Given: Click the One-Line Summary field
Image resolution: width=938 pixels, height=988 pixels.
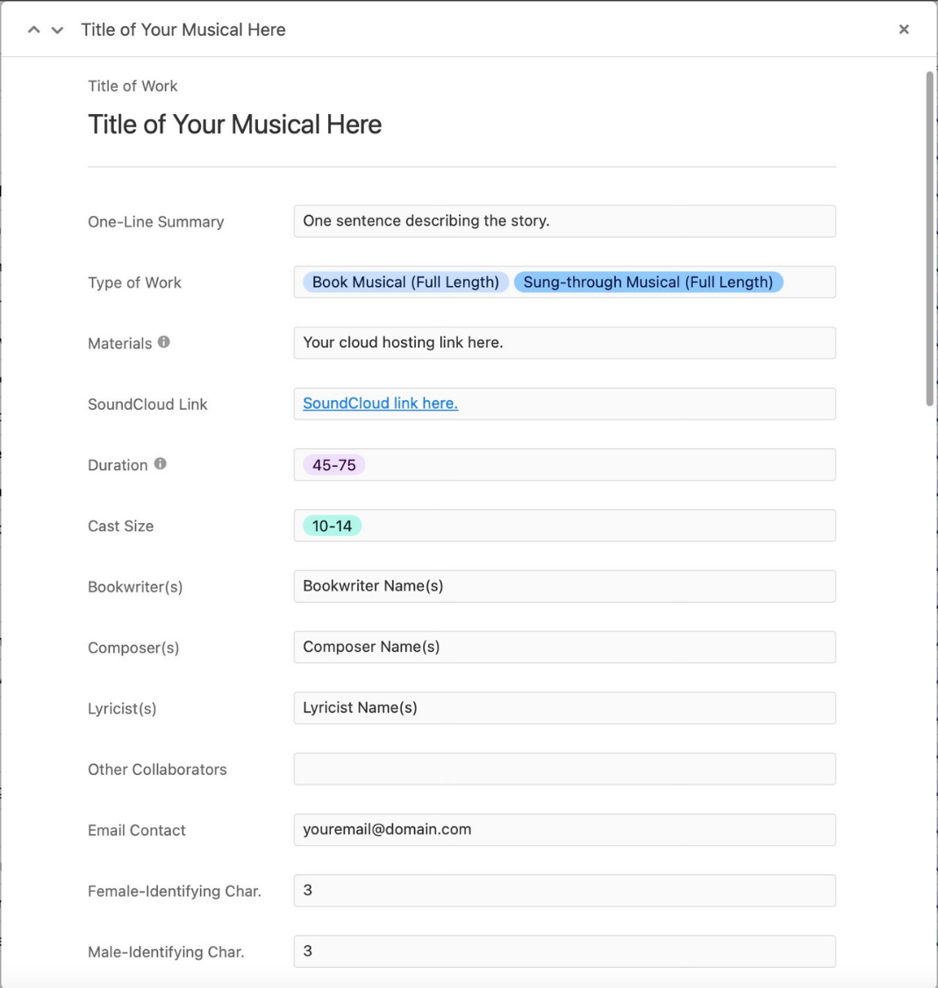Looking at the screenshot, I should click(x=564, y=221).
